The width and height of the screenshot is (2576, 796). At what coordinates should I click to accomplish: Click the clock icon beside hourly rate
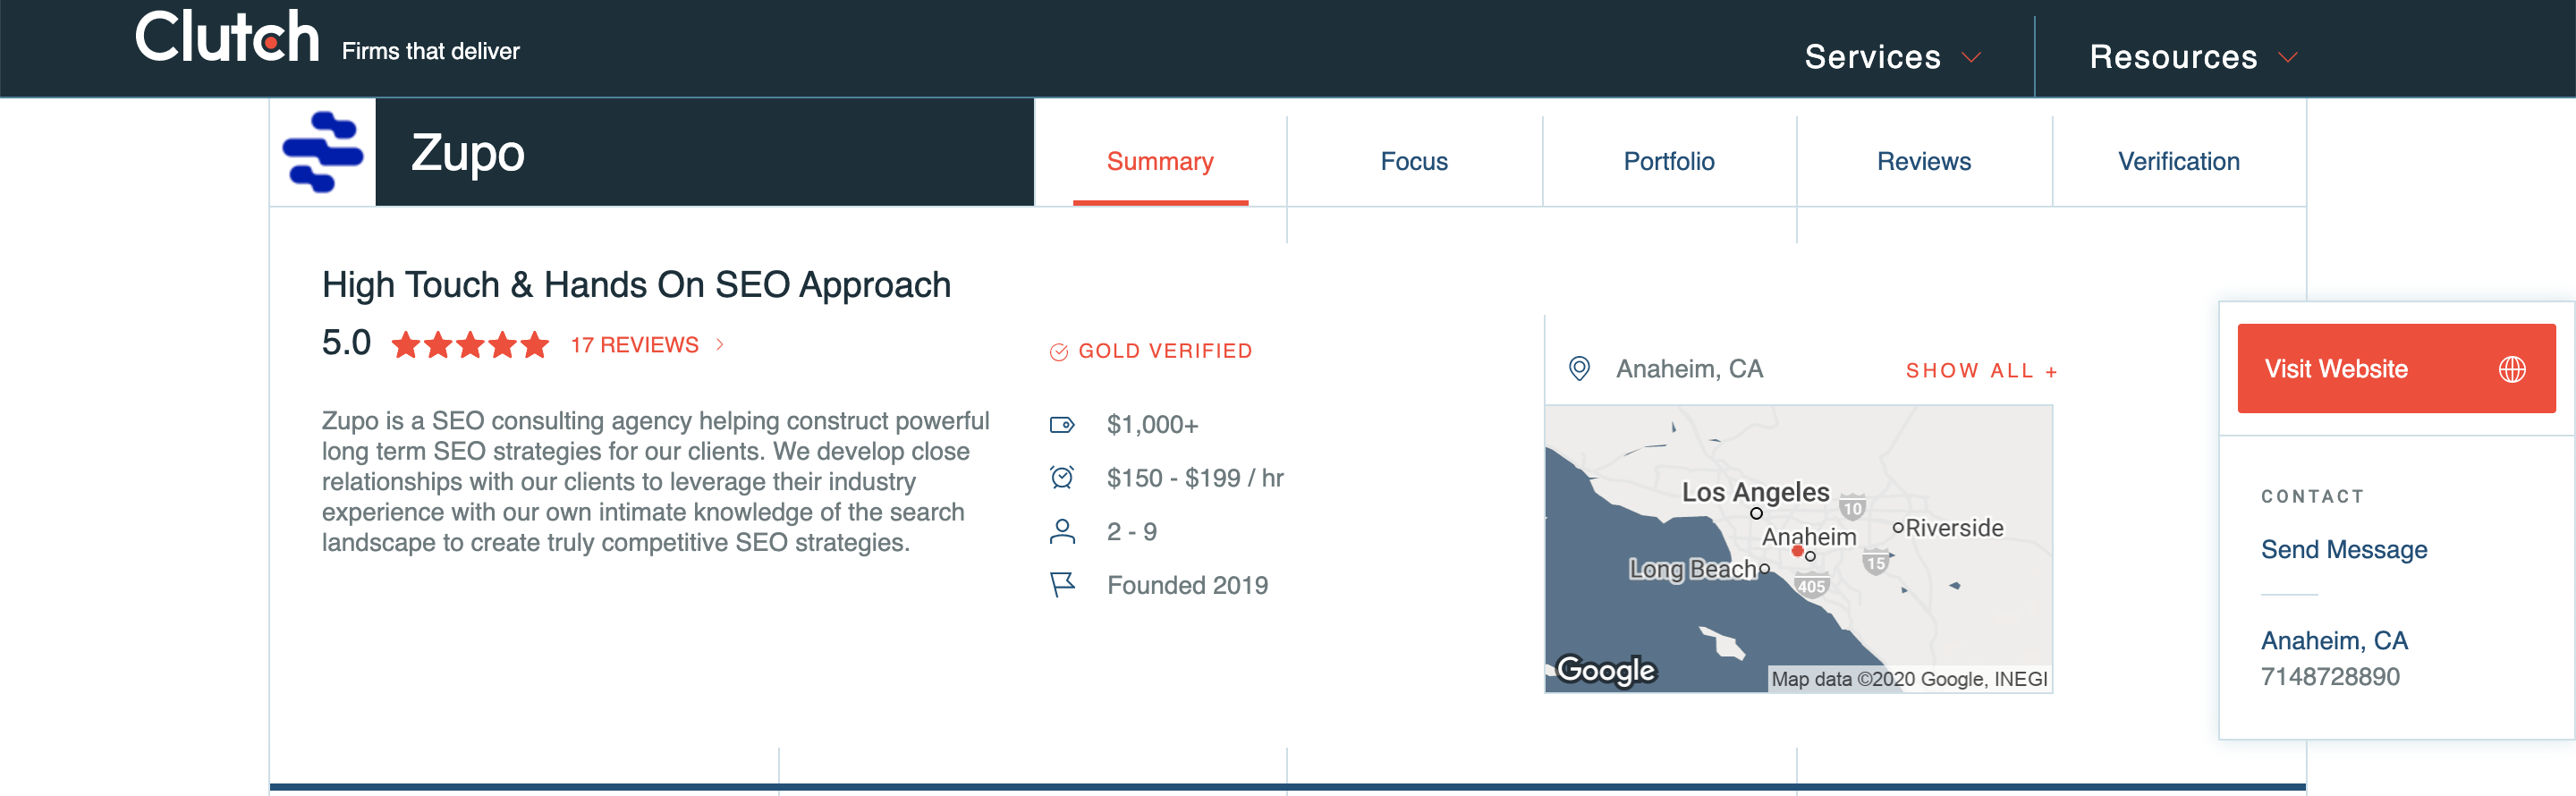(x=1062, y=478)
